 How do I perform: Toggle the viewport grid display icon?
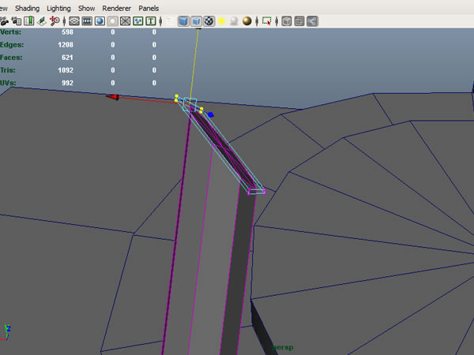[x=74, y=21]
